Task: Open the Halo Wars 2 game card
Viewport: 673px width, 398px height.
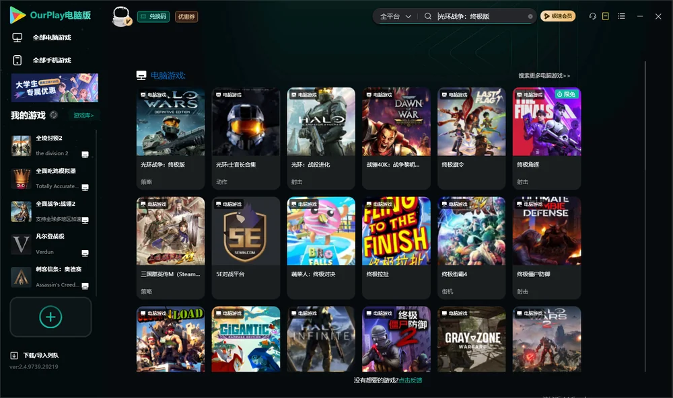Action: tap(546, 339)
